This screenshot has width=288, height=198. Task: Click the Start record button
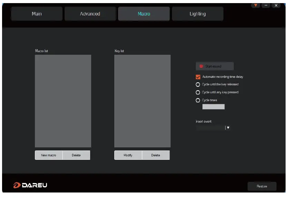[214, 66]
